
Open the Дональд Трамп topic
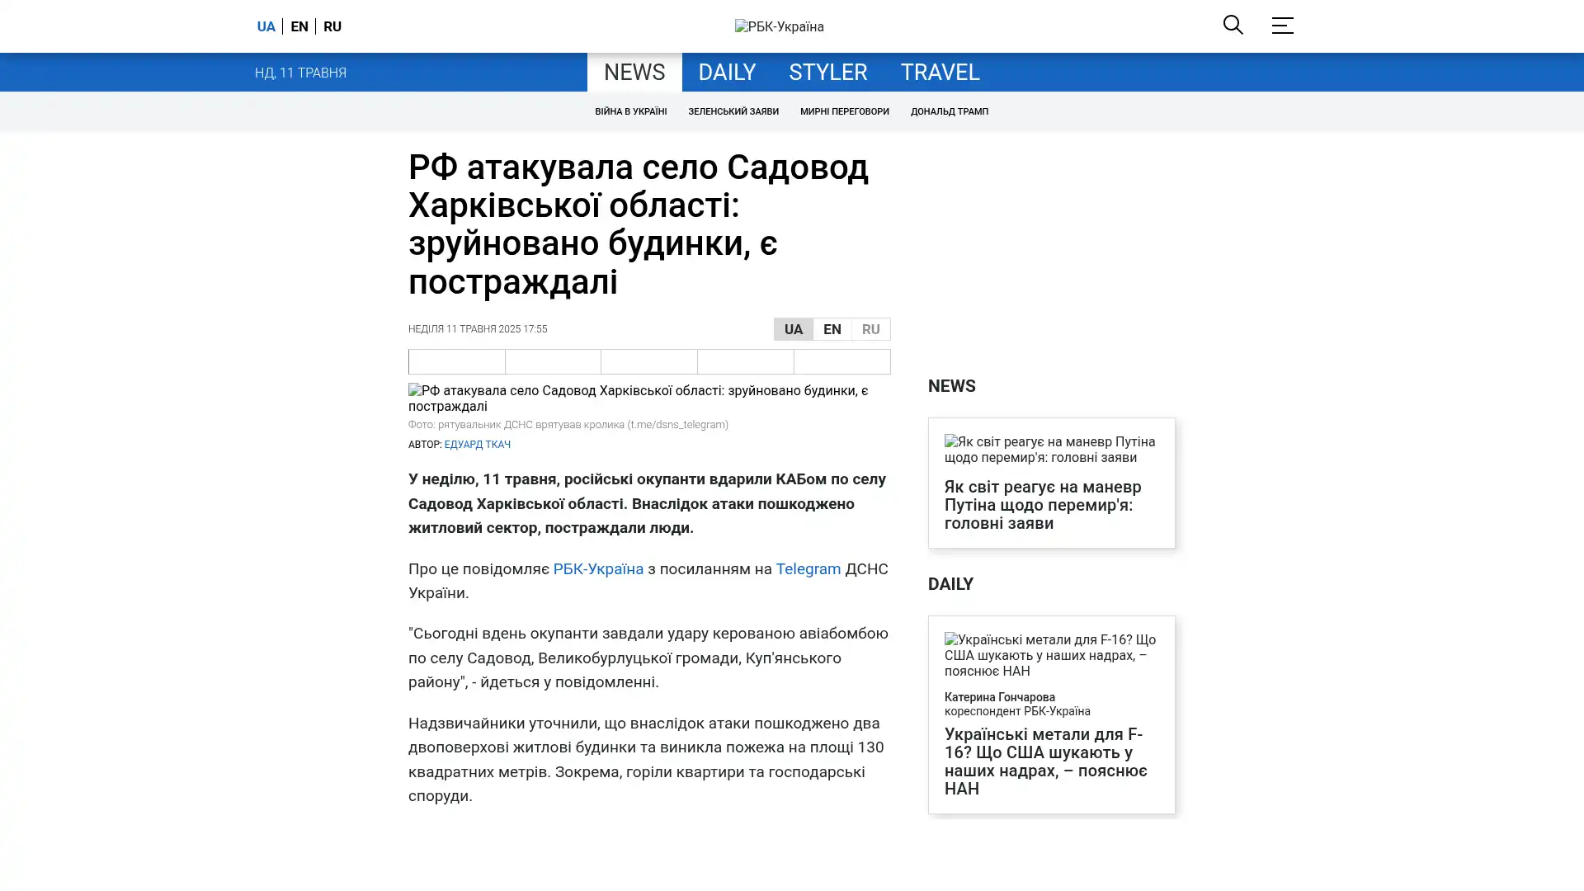click(949, 111)
